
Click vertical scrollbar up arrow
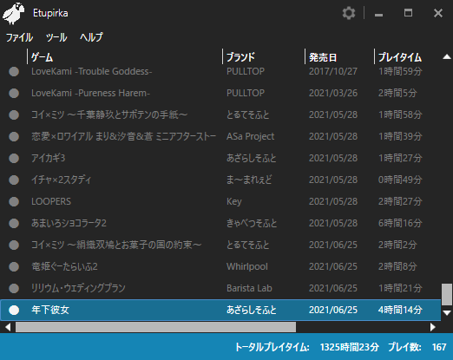point(447,56)
